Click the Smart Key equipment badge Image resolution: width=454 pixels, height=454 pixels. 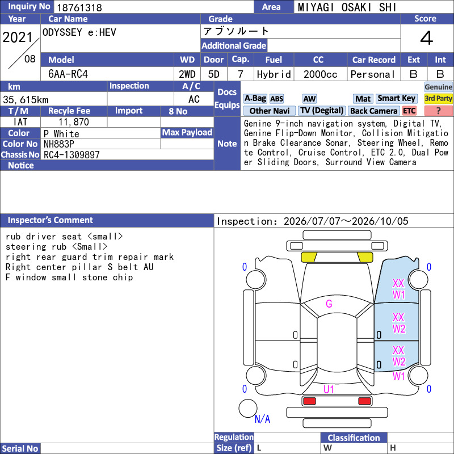(396, 99)
